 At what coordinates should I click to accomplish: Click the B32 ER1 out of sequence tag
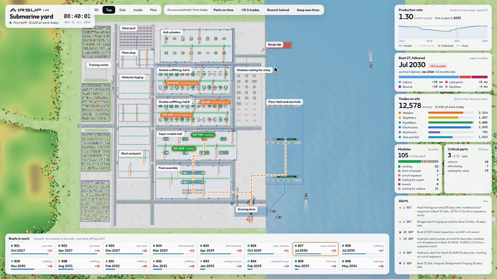pos(215,102)
